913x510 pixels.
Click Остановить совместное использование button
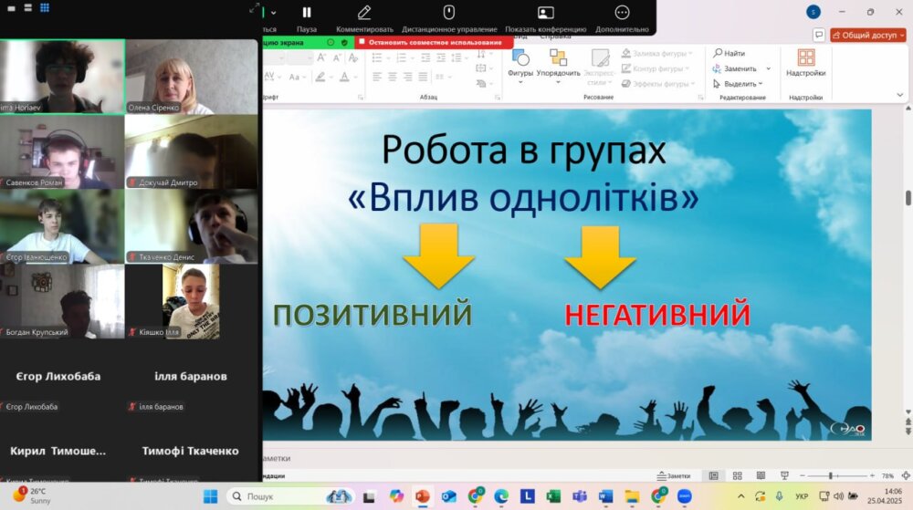pyautogui.click(x=435, y=43)
